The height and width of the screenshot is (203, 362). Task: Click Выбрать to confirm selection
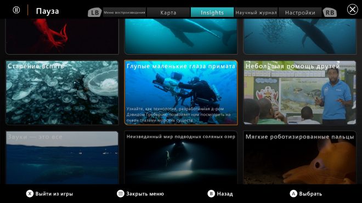point(310,194)
